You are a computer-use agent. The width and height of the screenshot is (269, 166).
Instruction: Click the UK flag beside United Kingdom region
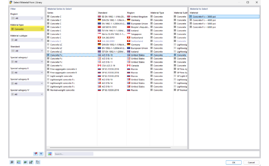(129, 17)
